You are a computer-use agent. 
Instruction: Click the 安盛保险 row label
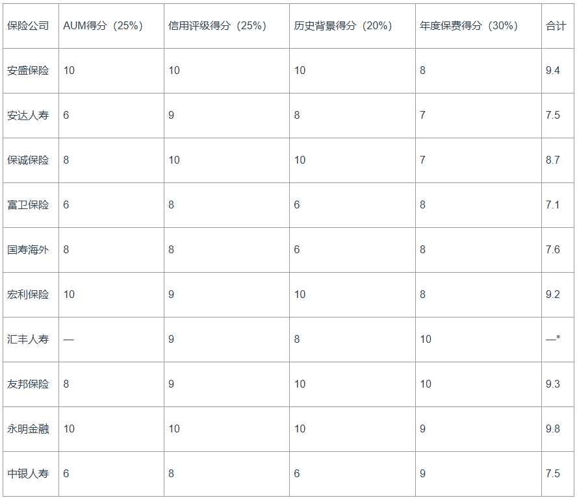point(28,71)
